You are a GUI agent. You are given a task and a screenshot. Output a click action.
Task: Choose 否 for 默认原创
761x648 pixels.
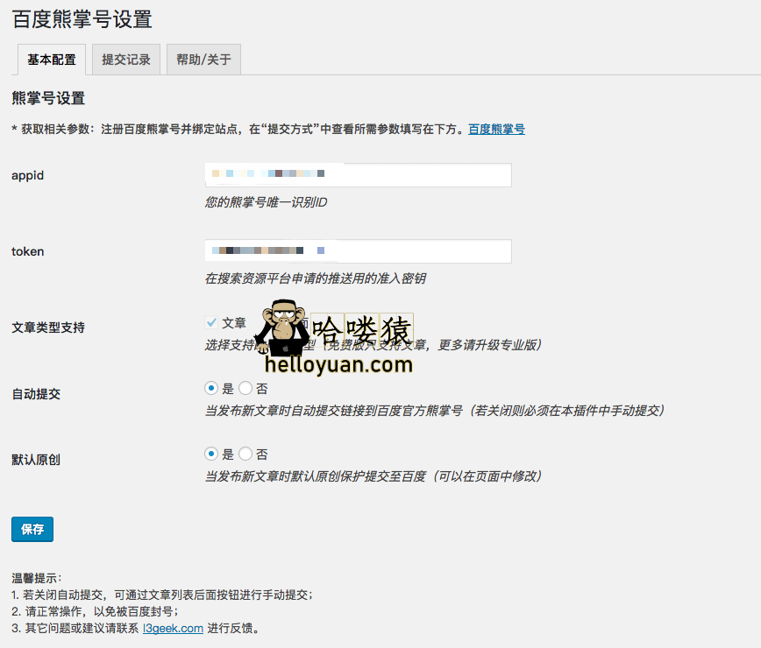[x=245, y=454]
